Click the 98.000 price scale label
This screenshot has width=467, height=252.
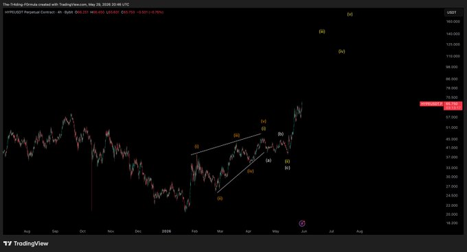pos(452,67)
